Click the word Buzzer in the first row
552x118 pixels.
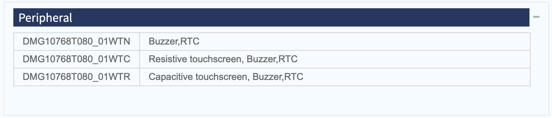pos(163,41)
